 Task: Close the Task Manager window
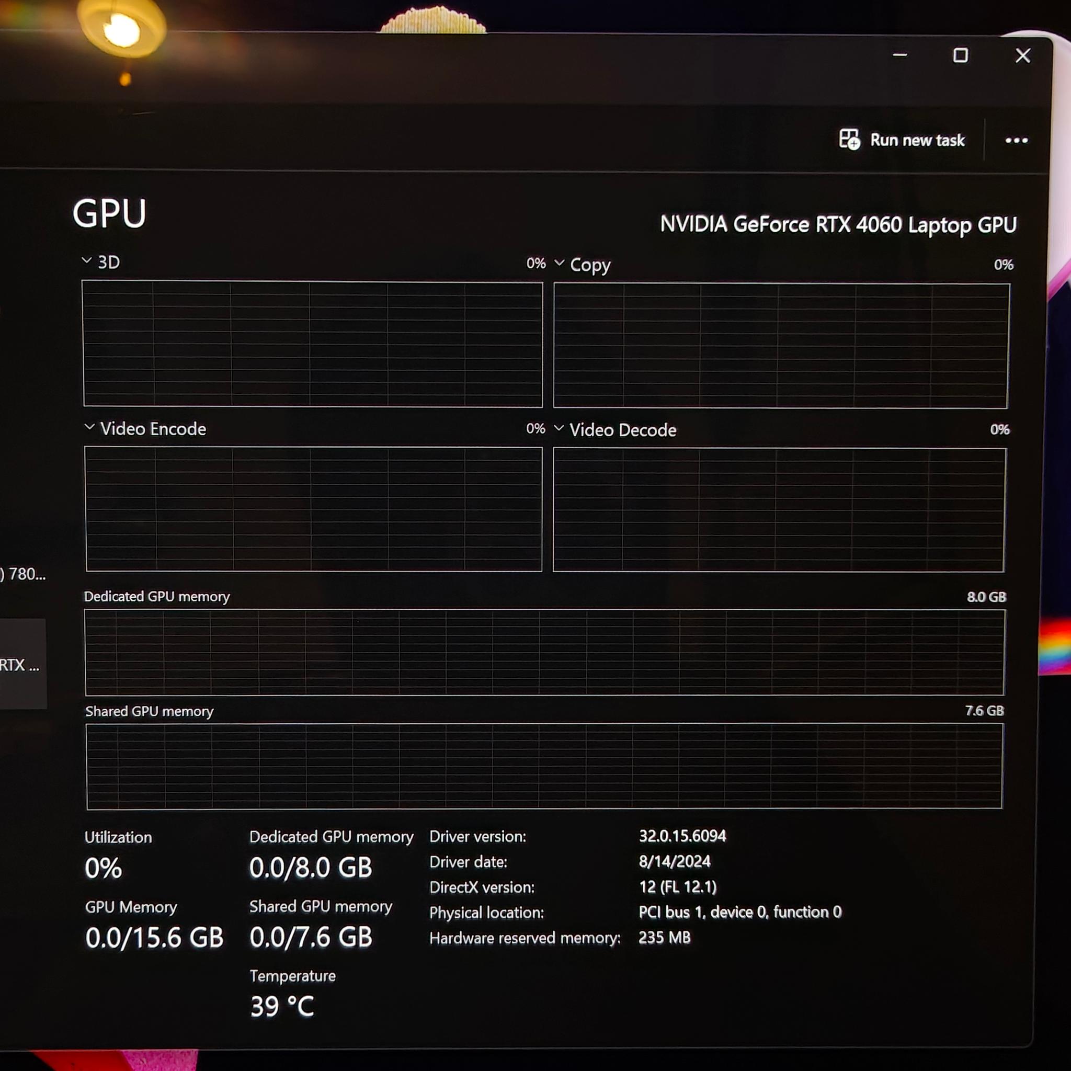(x=1023, y=55)
